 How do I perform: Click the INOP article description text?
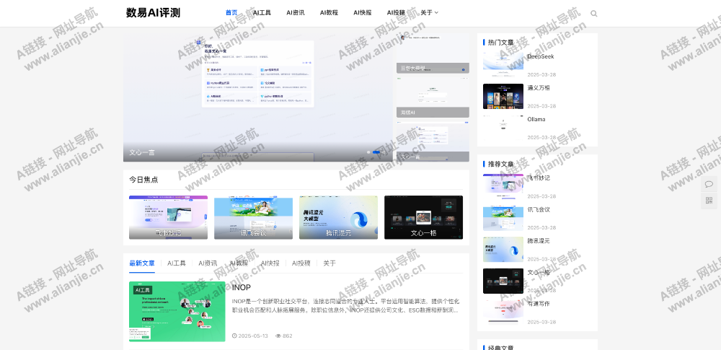point(345,306)
